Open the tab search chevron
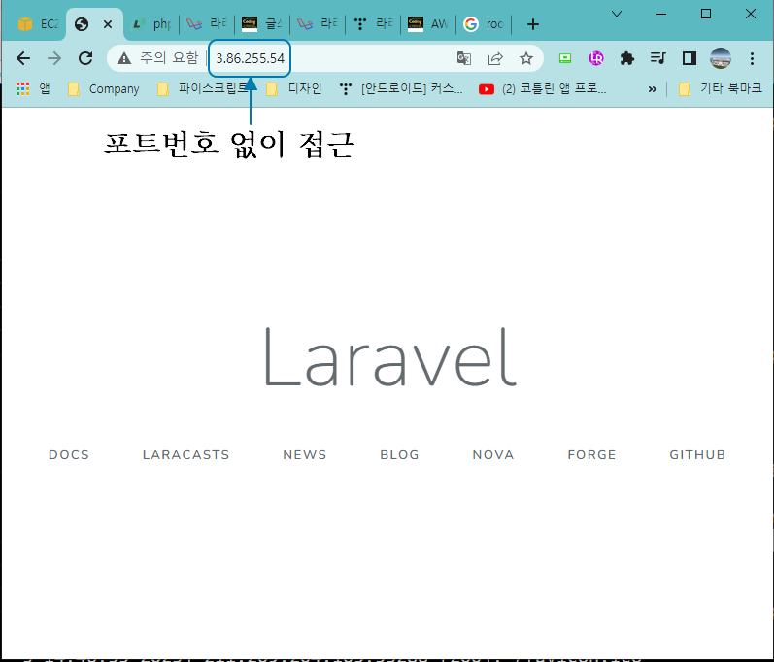This screenshot has height=662, width=774. 617,14
